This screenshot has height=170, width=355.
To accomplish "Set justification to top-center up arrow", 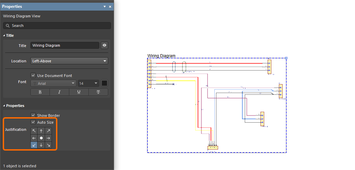I will 41,131.
